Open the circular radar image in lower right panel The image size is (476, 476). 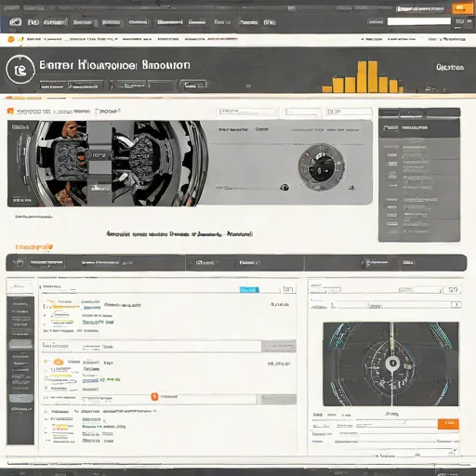click(391, 364)
